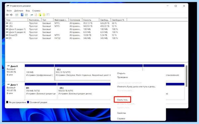Sort by the Том column header
The image size is (199, 124).
tap(17, 20)
